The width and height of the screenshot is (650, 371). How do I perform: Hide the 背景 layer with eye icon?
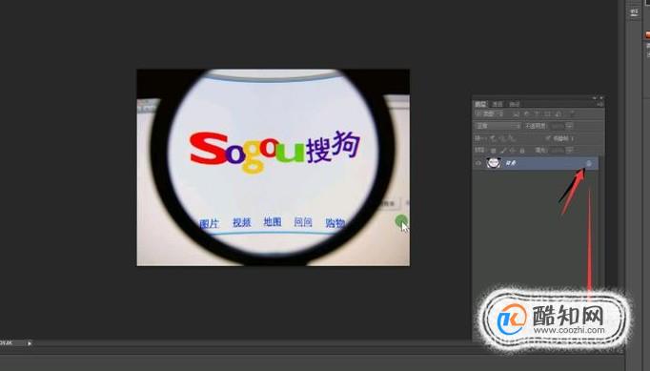(x=477, y=163)
